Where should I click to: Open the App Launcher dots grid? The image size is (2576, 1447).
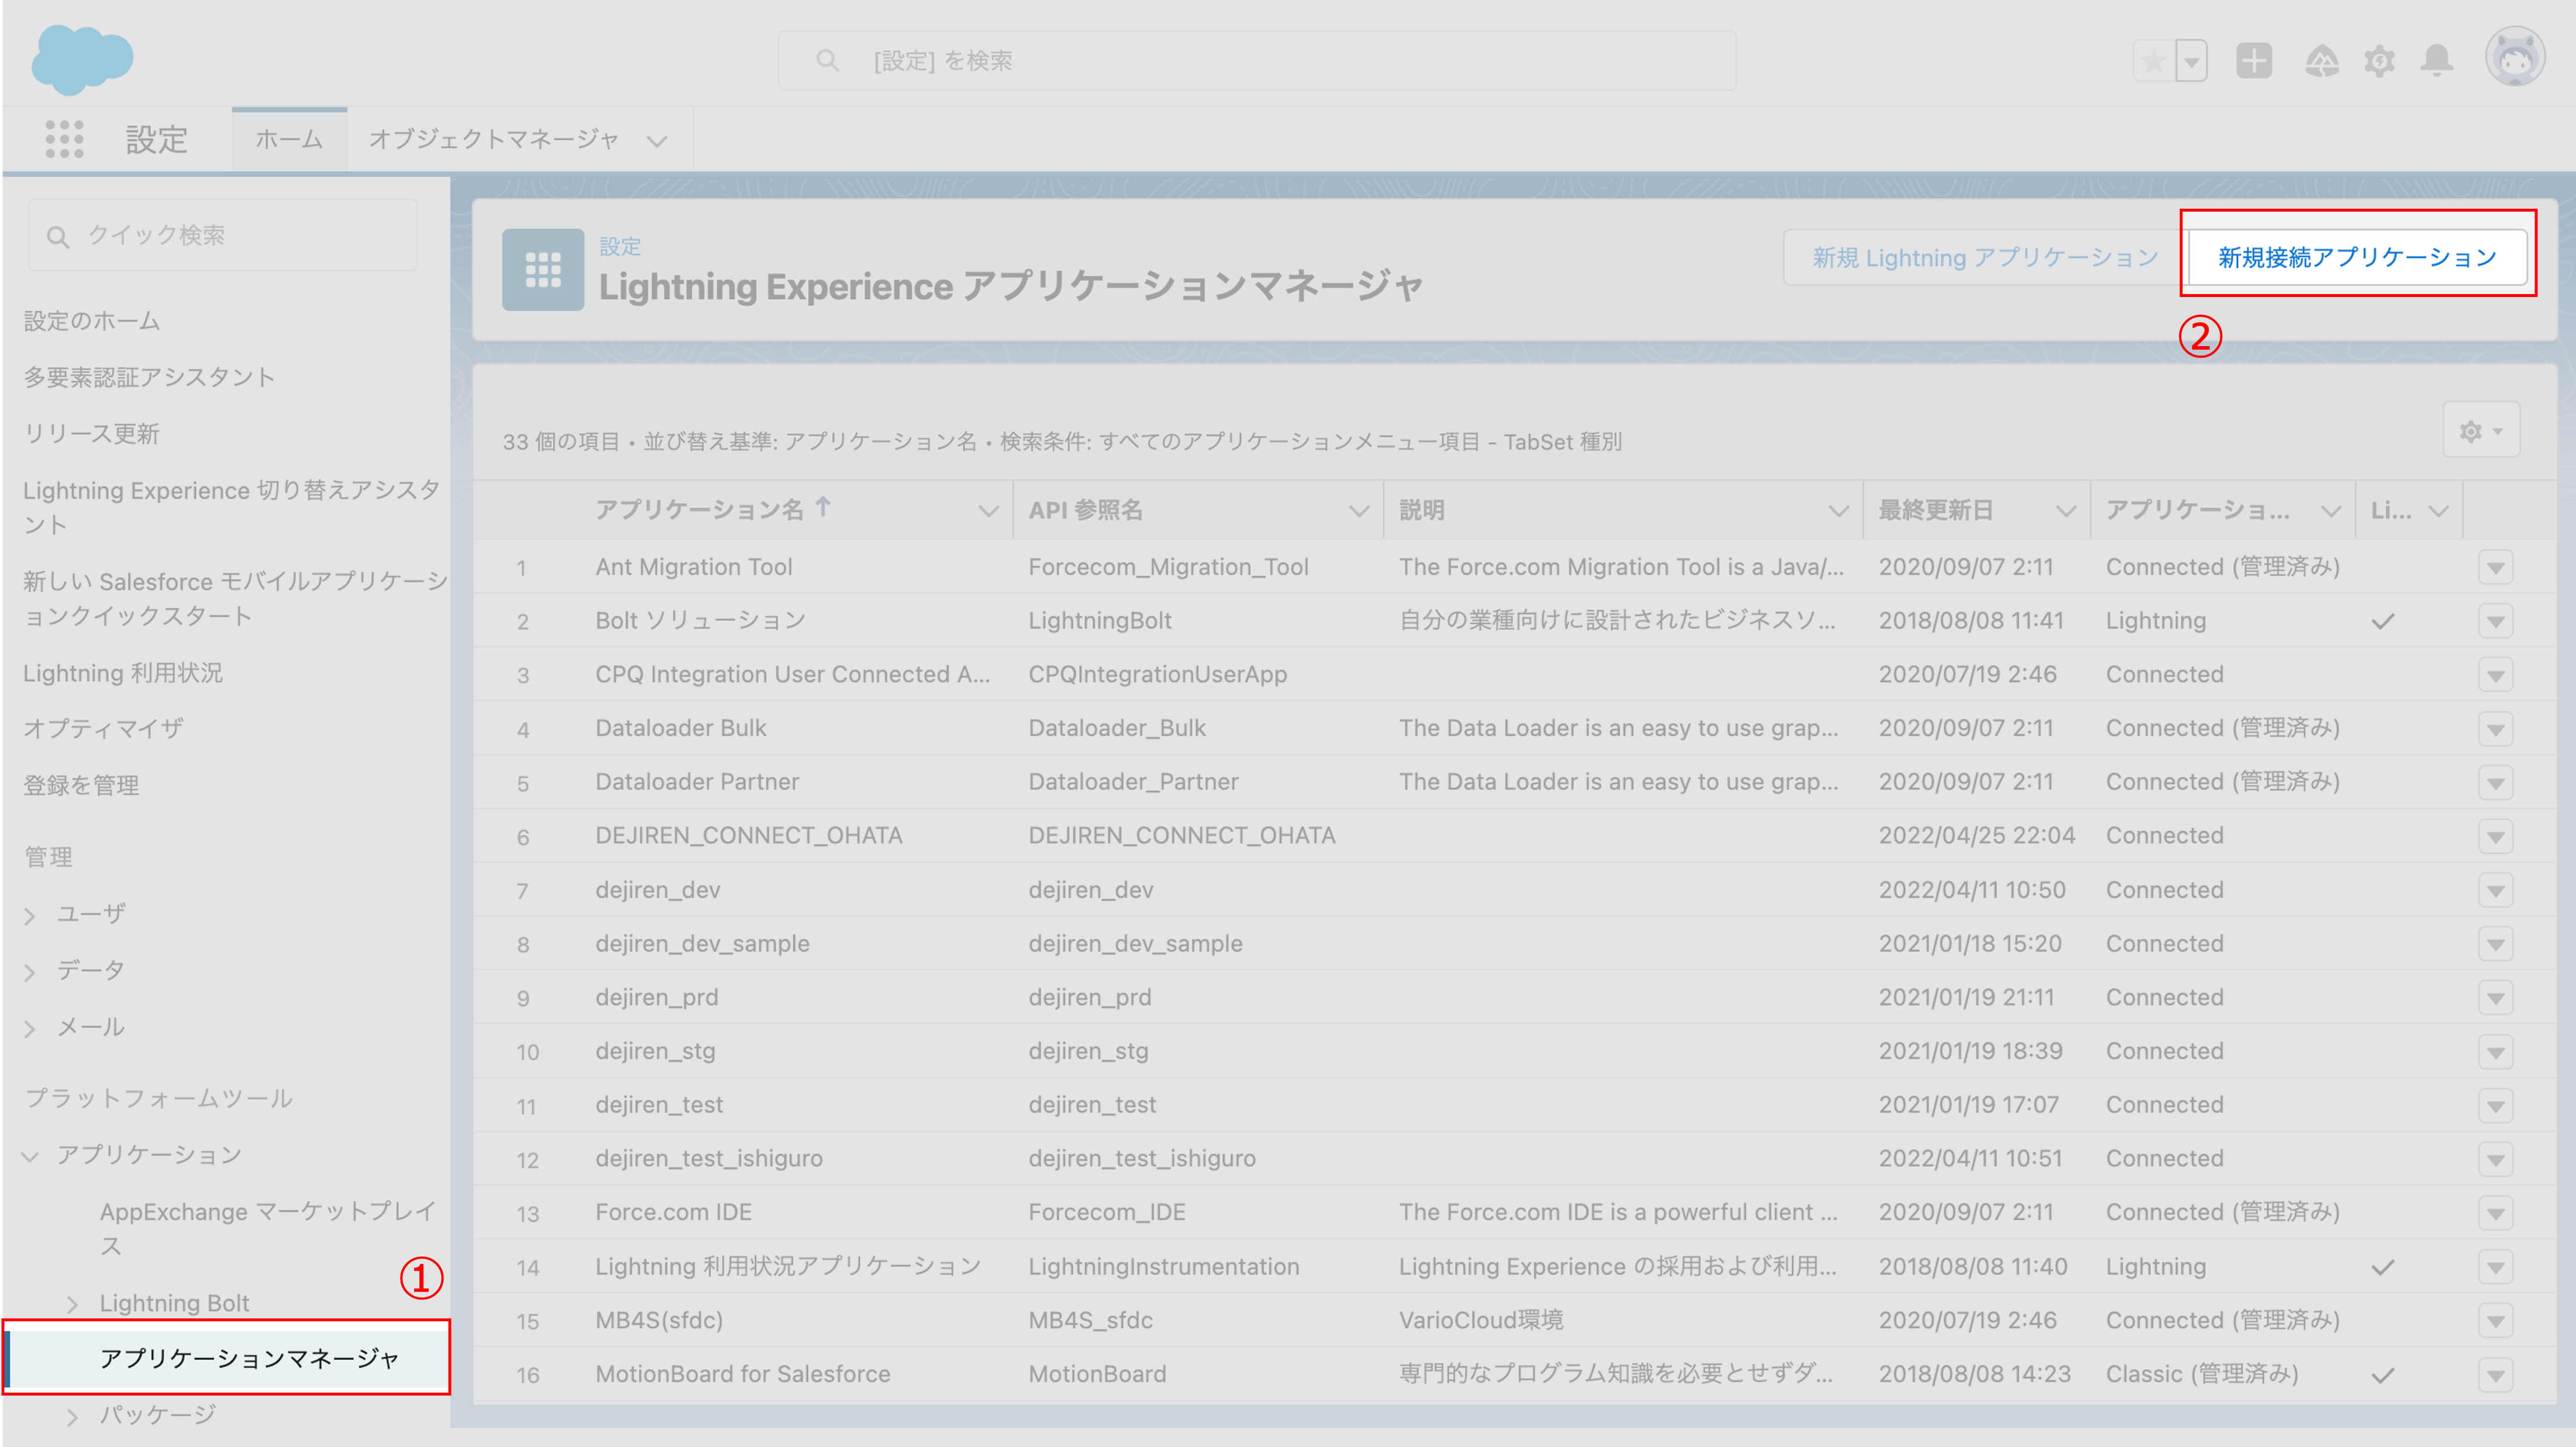(x=65, y=139)
